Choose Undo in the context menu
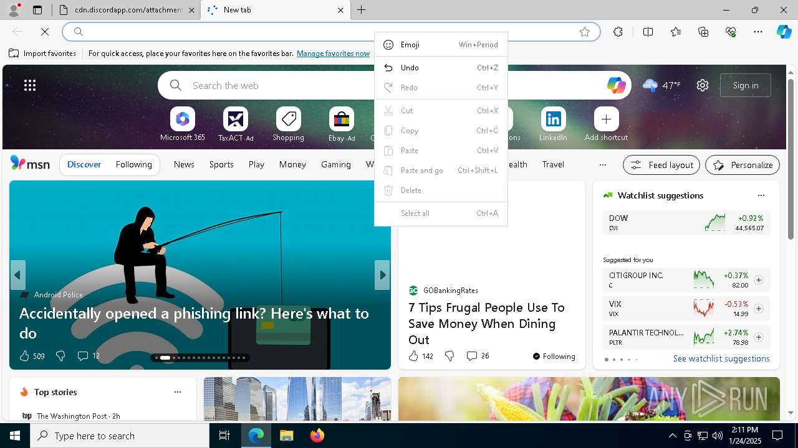 (x=441, y=68)
